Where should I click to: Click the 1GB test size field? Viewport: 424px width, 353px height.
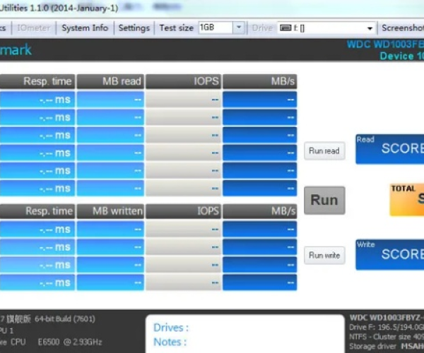214,28
